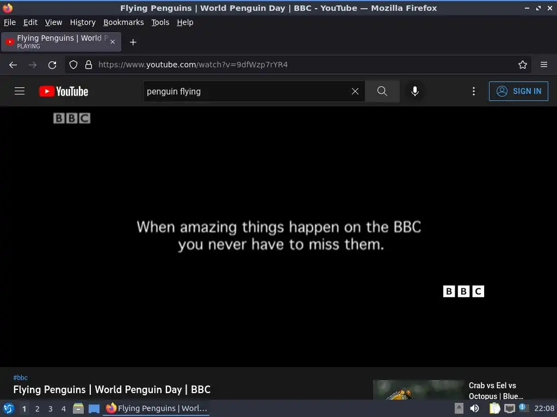
Task: Go to the YouTube home logo
Action: pos(64,91)
